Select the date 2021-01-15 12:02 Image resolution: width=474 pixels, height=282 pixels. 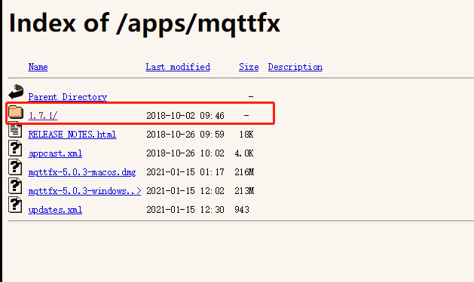(x=185, y=191)
